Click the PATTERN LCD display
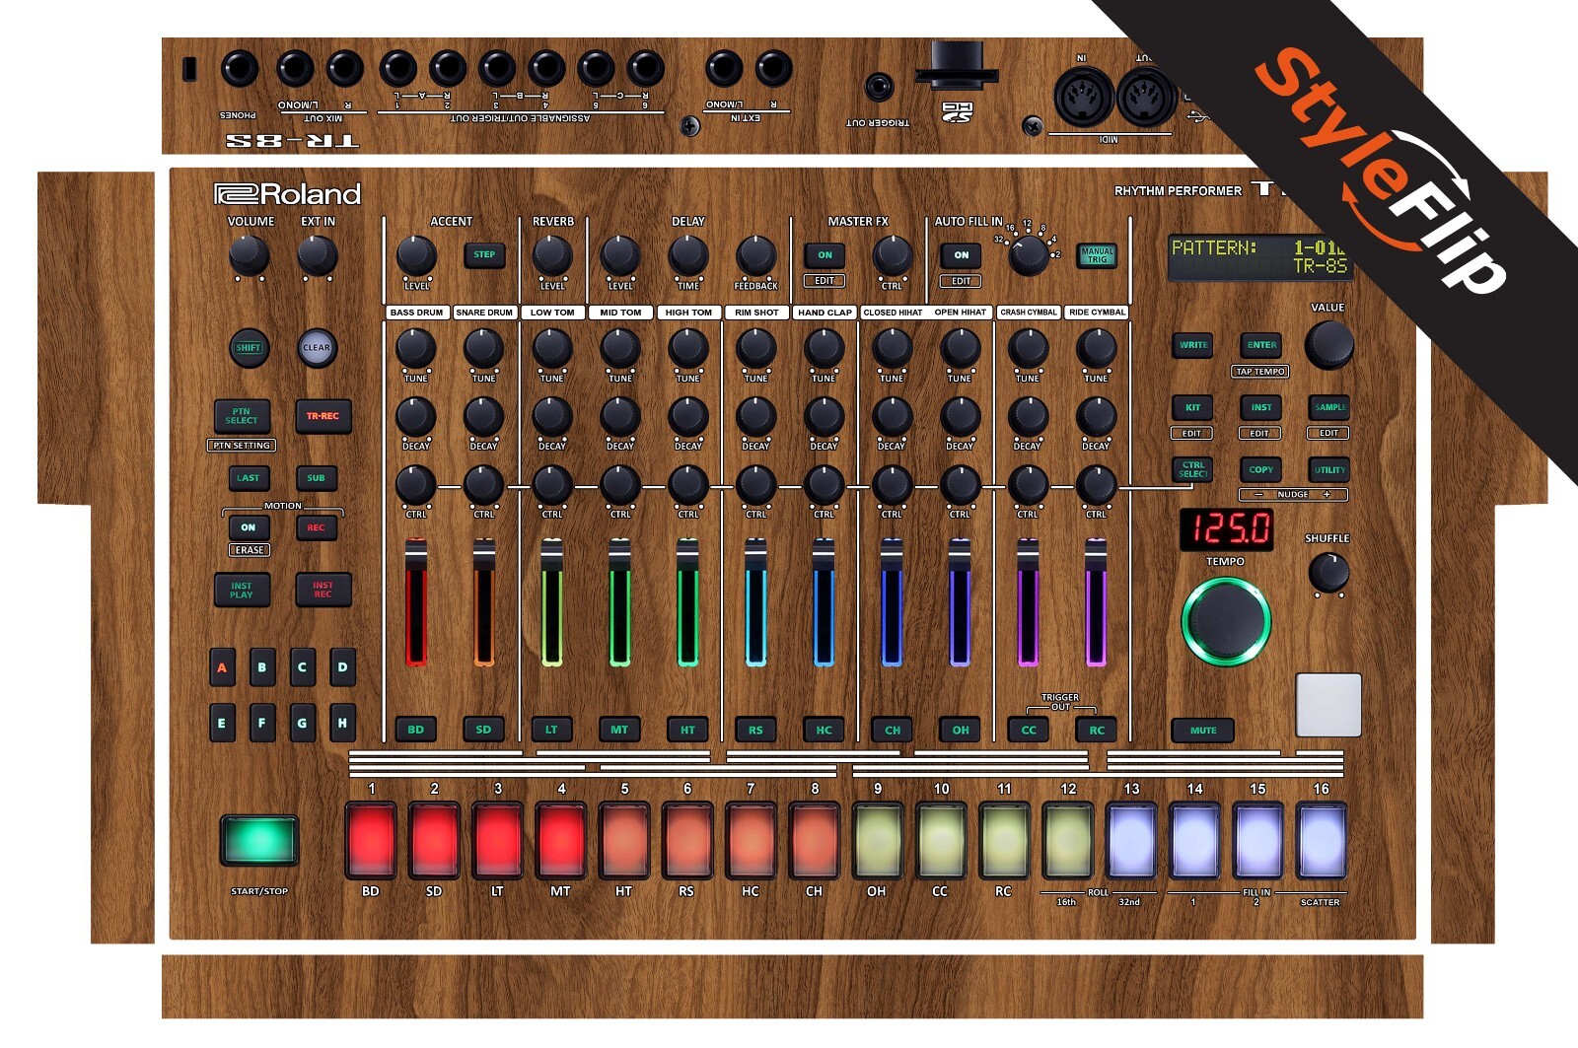Viewport: 1578px width, 1048px height. [x=1259, y=257]
